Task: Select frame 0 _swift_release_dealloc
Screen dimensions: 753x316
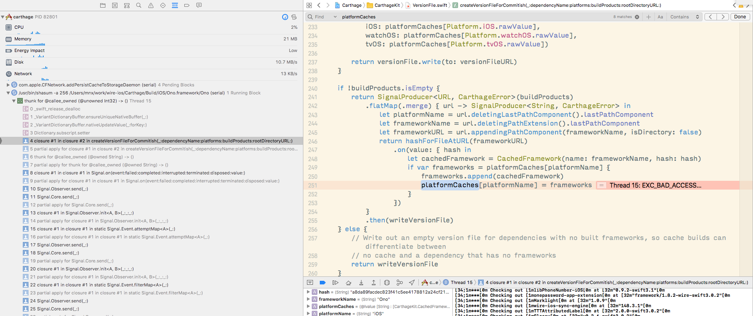Action: pyautogui.click(x=151, y=109)
